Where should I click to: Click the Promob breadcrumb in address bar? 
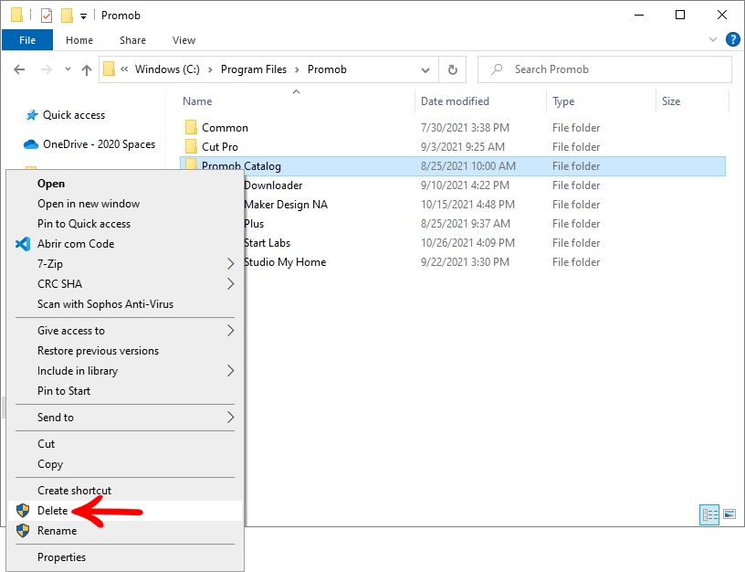coord(327,69)
